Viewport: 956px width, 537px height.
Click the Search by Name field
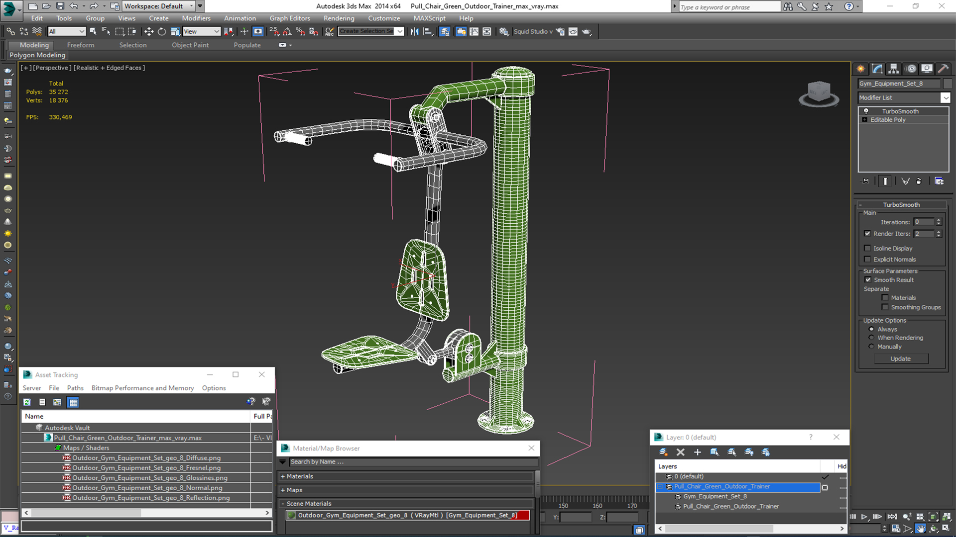[413, 462]
